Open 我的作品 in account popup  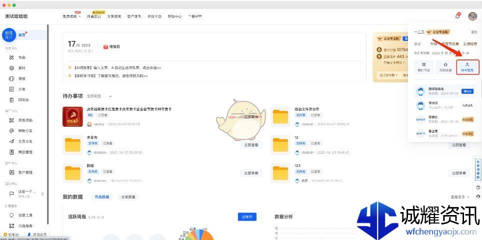tap(423, 67)
